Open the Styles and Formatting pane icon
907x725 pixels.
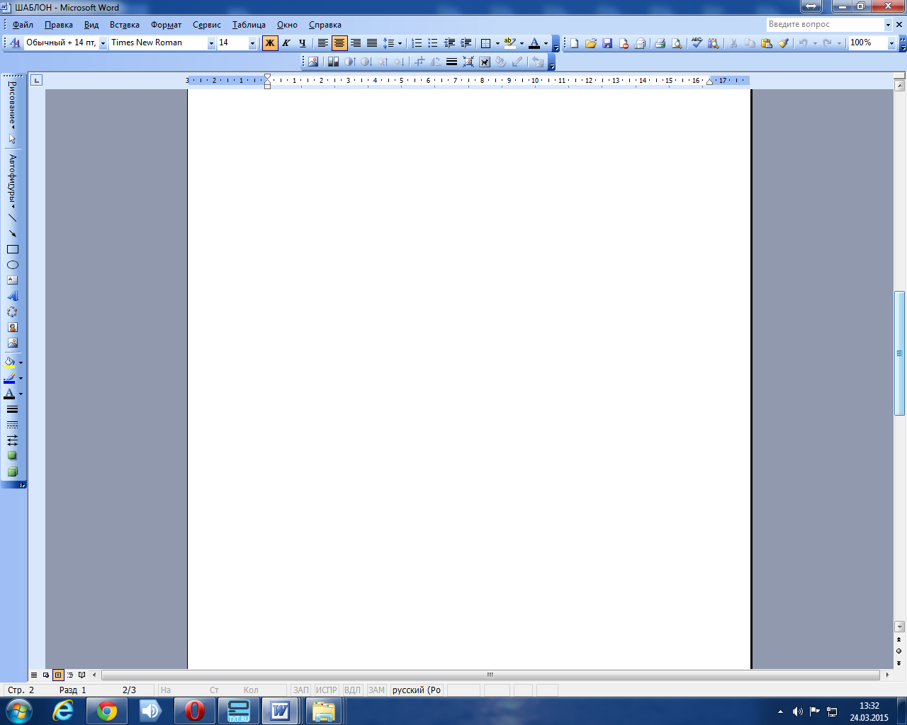click(15, 43)
